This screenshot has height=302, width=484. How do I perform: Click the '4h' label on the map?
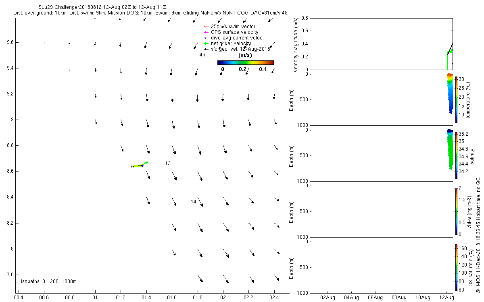click(202, 55)
